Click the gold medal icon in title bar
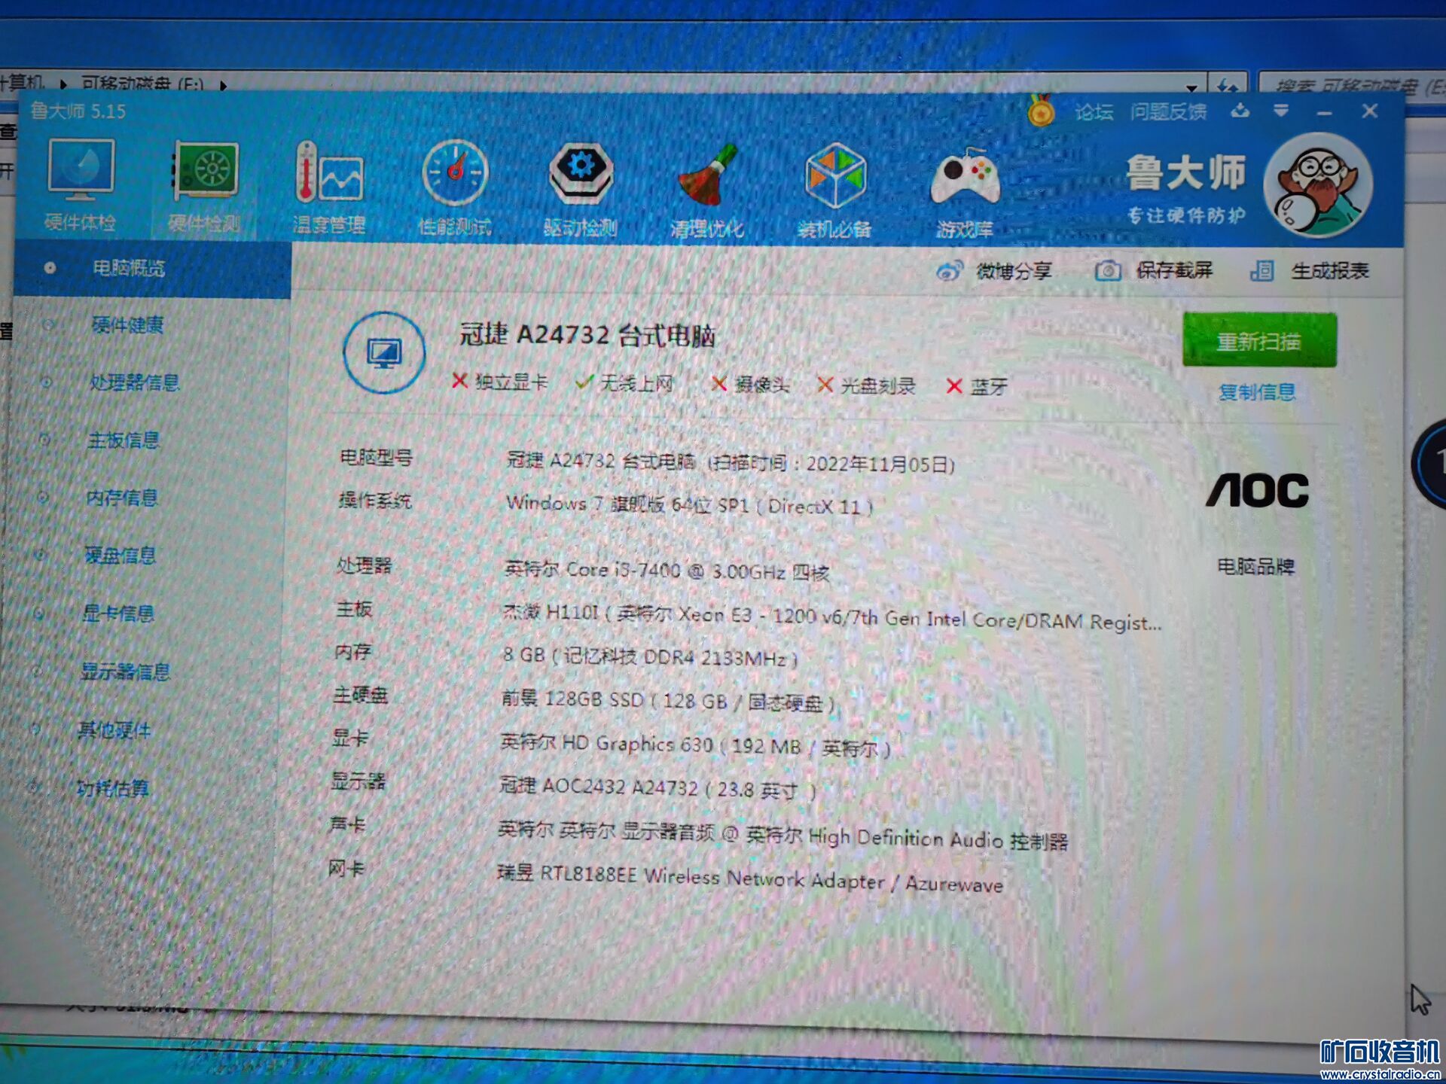Screen dimensions: 1446x1084 1041,111
